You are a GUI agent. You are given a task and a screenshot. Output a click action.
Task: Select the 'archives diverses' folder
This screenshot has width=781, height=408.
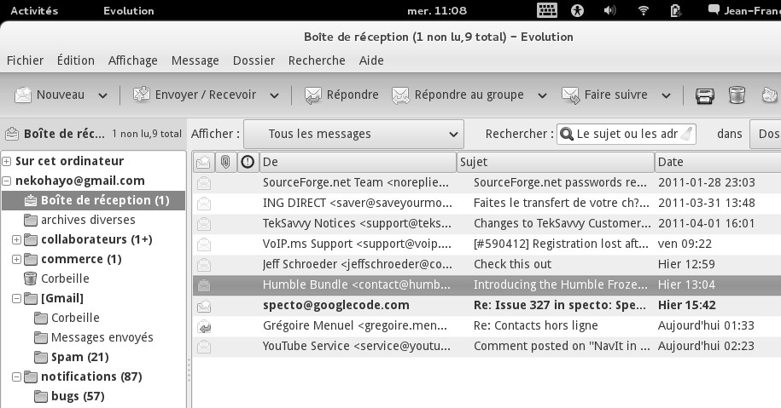[88, 220]
